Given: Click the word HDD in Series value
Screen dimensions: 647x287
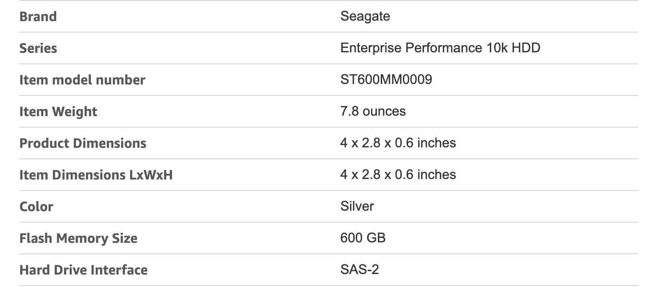Looking at the screenshot, I should (x=525, y=48).
